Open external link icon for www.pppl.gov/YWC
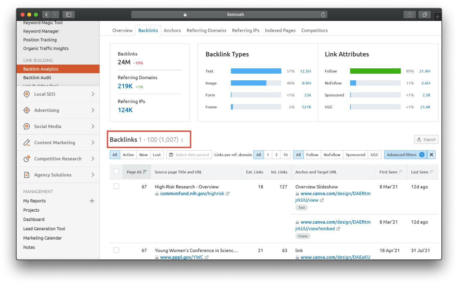458x284 pixels. [207, 257]
